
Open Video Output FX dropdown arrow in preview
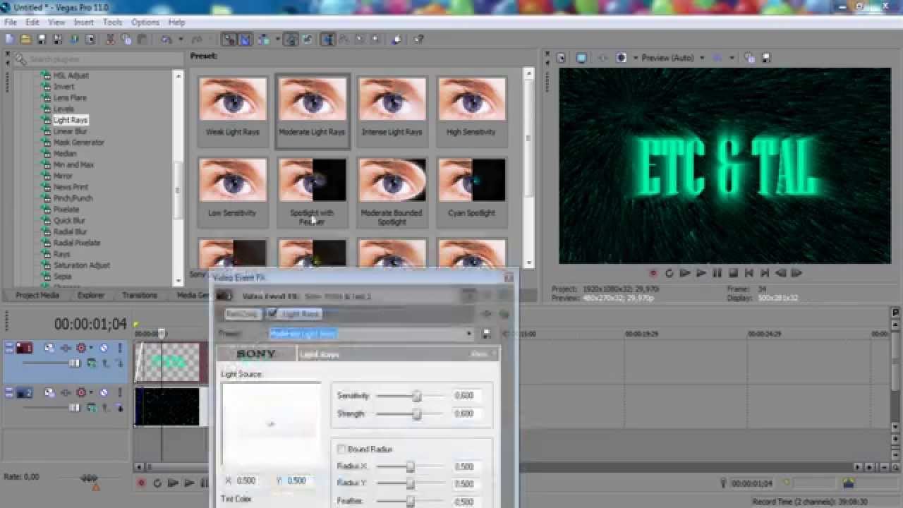pos(635,58)
